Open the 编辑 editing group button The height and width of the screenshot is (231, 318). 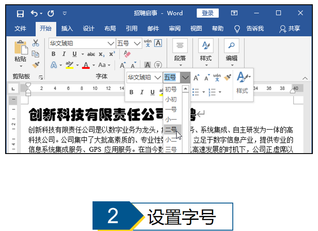click(x=232, y=52)
